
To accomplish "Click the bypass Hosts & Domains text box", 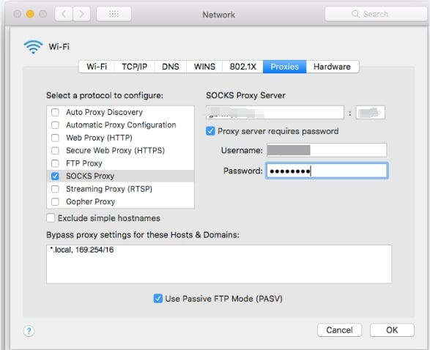I will click(219, 264).
